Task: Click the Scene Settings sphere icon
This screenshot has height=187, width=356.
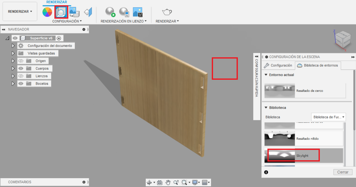Action: click(x=61, y=12)
